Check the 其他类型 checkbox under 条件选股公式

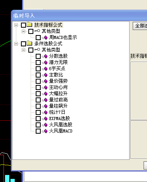coord(31,50)
